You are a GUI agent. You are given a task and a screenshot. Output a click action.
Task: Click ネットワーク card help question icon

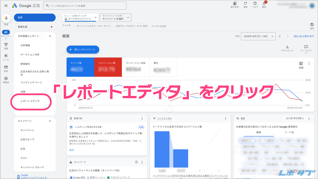point(137,162)
